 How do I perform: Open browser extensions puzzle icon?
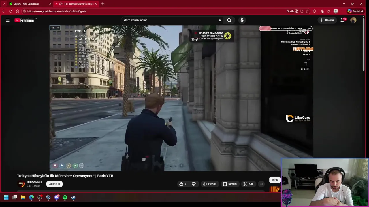pos(314,11)
